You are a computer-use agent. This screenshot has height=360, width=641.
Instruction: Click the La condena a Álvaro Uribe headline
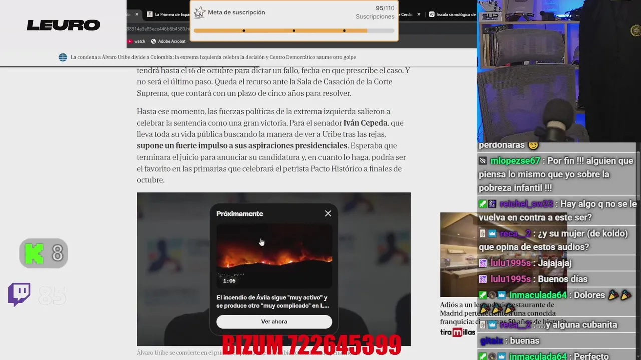point(213,57)
